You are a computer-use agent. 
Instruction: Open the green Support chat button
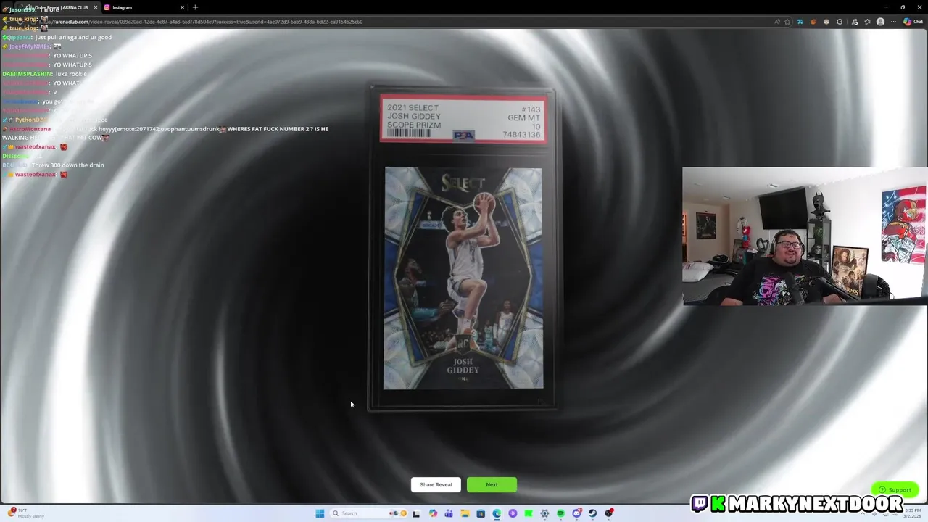pyautogui.click(x=895, y=489)
